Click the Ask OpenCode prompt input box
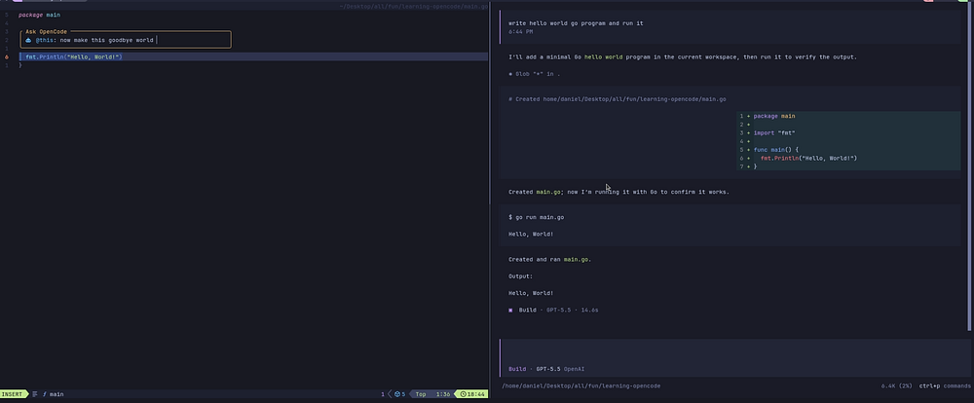Screen dimensions: 974x403 click(126, 40)
